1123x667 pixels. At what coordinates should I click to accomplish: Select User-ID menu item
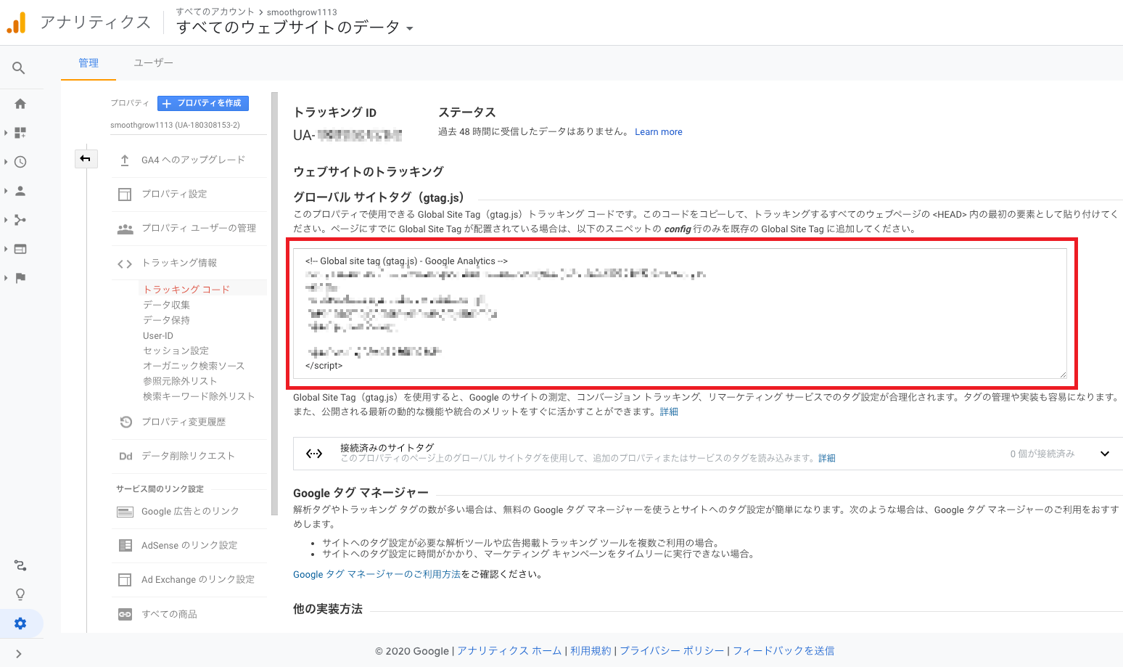coord(158,336)
